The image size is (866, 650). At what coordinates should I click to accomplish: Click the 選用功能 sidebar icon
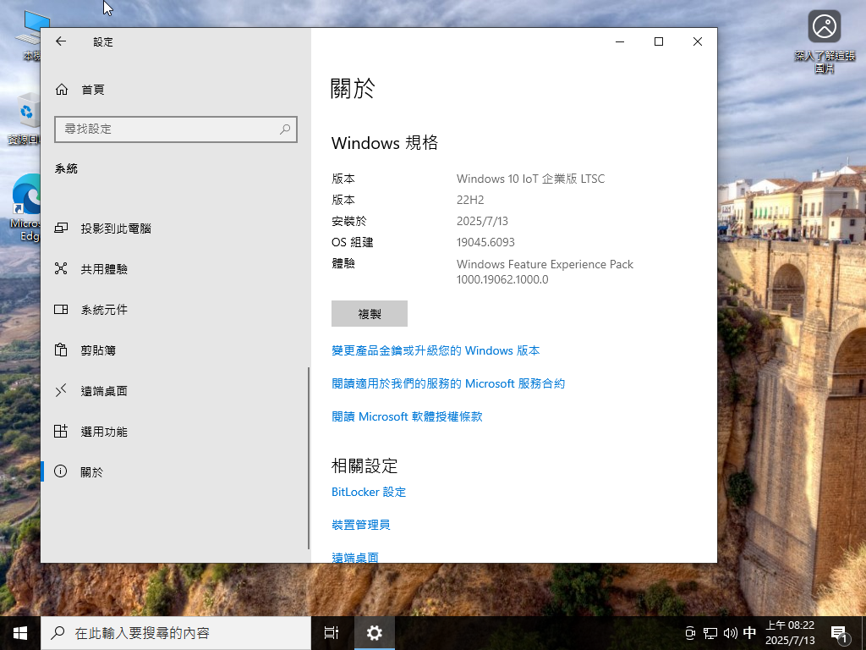click(x=61, y=432)
